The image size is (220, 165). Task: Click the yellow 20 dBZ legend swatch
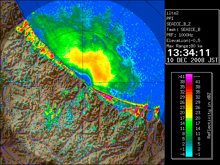click(x=189, y=113)
